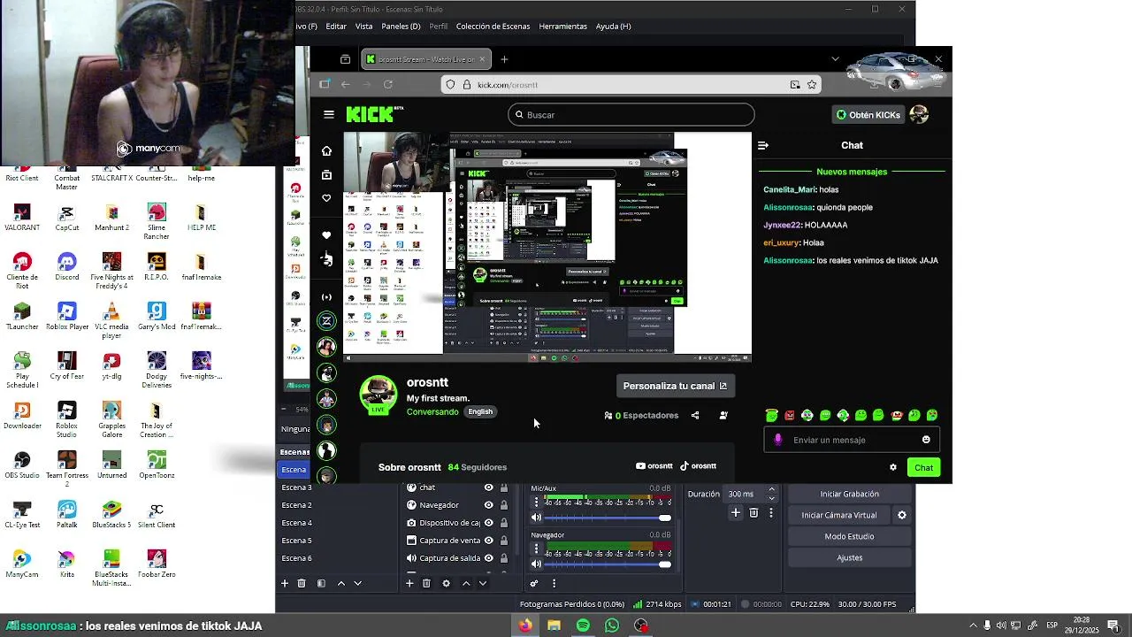The image size is (1132, 637).
Task: Open OBS Ajustes
Action: pyautogui.click(x=849, y=557)
